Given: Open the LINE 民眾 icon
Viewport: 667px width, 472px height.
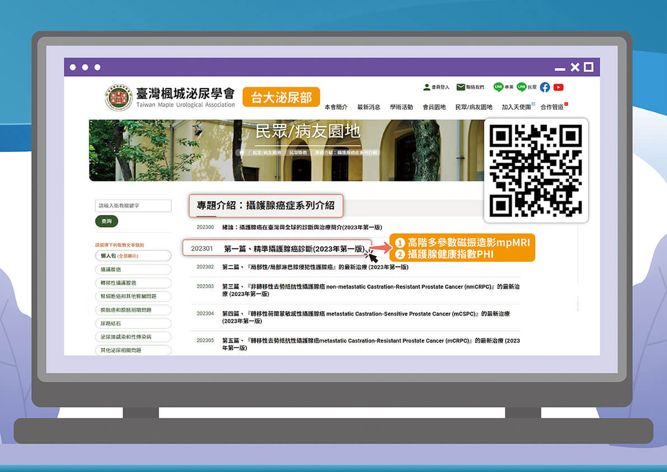Looking at the screenshot, I should pos(521,87).
